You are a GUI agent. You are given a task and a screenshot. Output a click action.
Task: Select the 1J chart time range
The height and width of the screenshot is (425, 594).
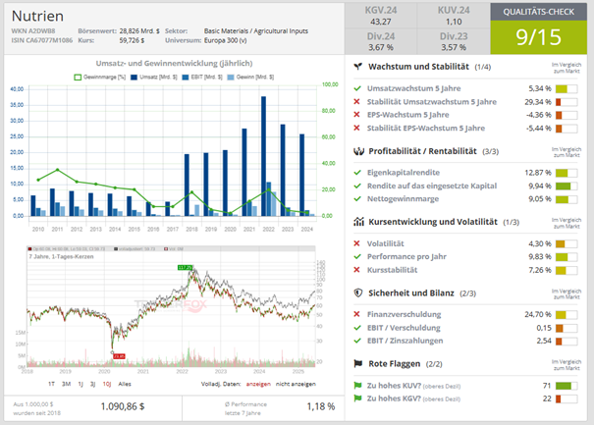(81, 384)
